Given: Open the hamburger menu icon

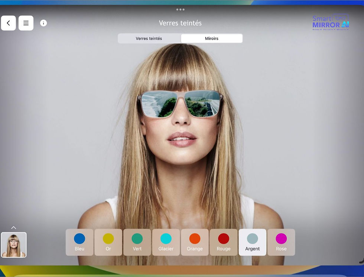Looking at the screenshot, I should (x=26, y=23).
